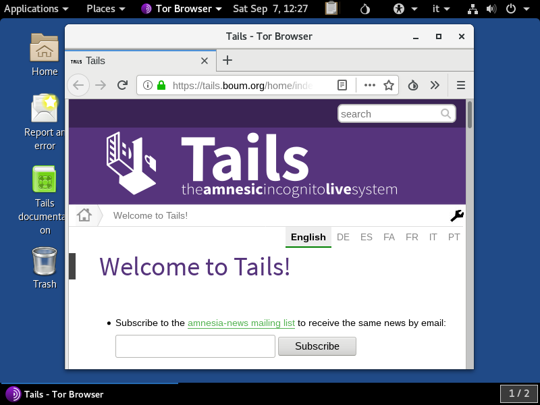This screenshot has width=540, height=405.
Task: Select the English language tab
Action: [x=308, y=237]
